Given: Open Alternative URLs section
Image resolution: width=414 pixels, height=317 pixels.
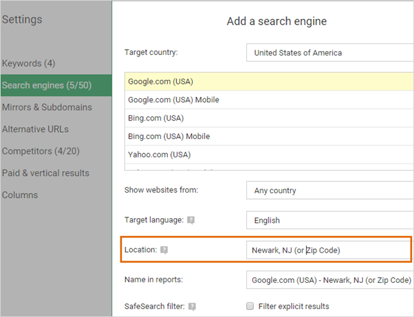Looking at the screenshot, I should click(35, 129).
